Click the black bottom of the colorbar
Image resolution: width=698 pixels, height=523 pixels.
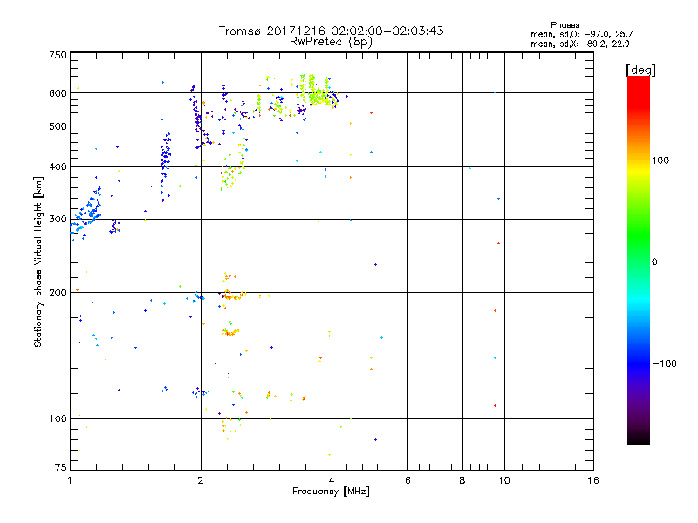tap(639, 438)
